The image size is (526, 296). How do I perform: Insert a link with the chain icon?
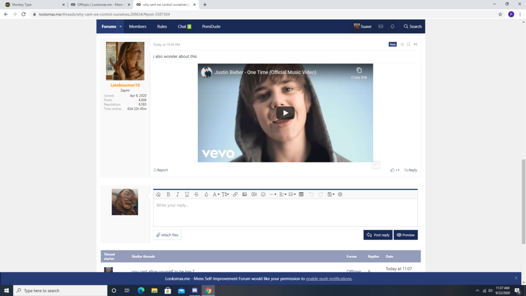point(235,195)
